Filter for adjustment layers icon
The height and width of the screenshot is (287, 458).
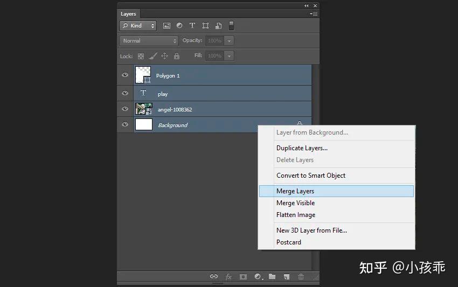[x=179, y=26]
